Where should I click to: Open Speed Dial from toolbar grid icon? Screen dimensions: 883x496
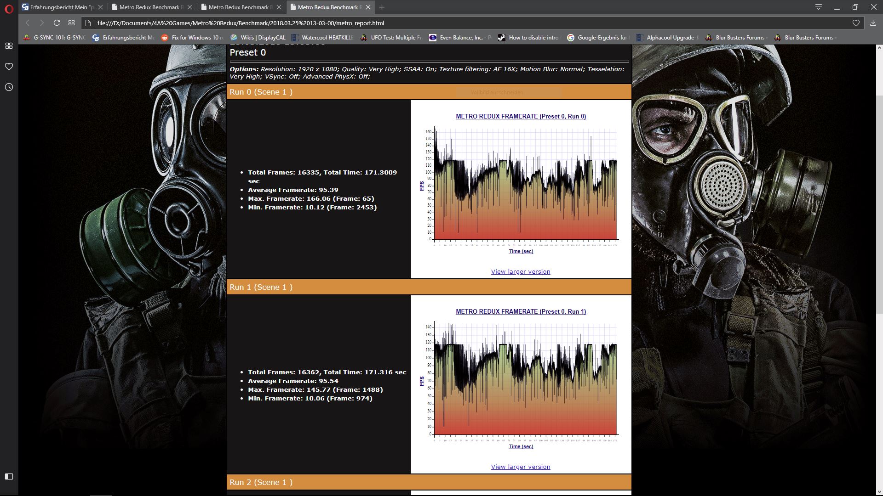(x=71, y=23)
